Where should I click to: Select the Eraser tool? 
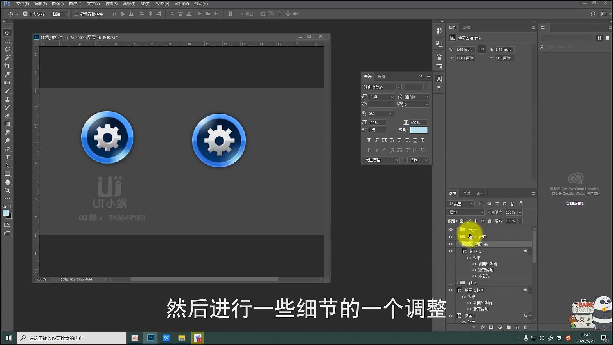pyautogui.click(x=7, y=116)
